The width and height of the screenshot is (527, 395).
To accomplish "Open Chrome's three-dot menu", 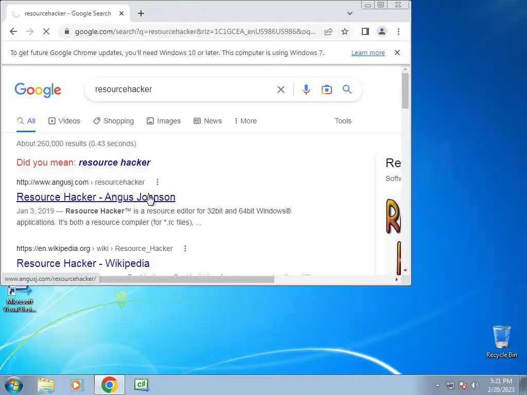I will tap(399, 31).
